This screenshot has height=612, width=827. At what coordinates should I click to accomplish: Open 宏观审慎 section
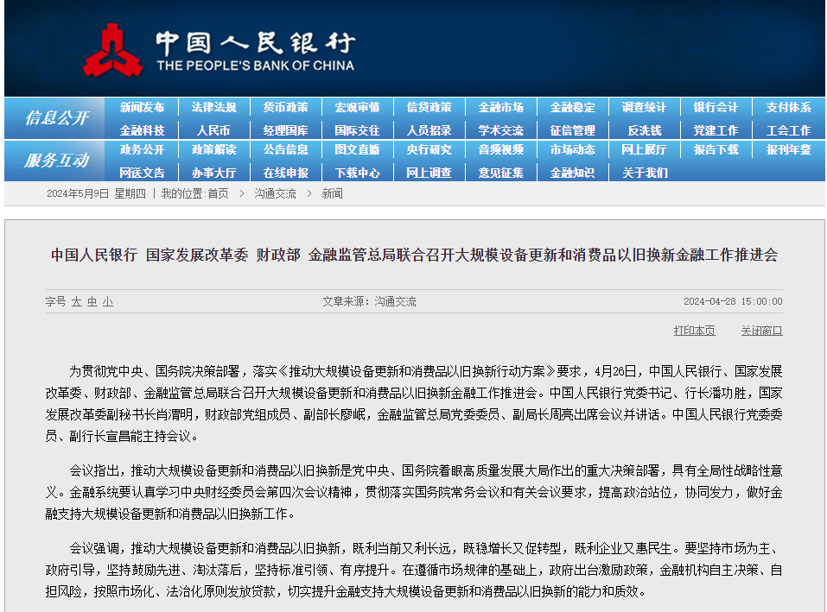pos(357,107)
